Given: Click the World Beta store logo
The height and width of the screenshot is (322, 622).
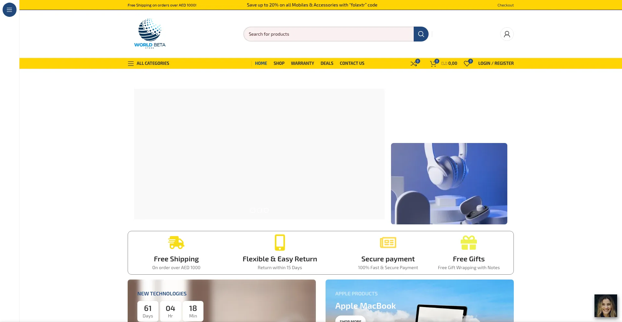Looking at the screenshot, I should pos(149,33).
